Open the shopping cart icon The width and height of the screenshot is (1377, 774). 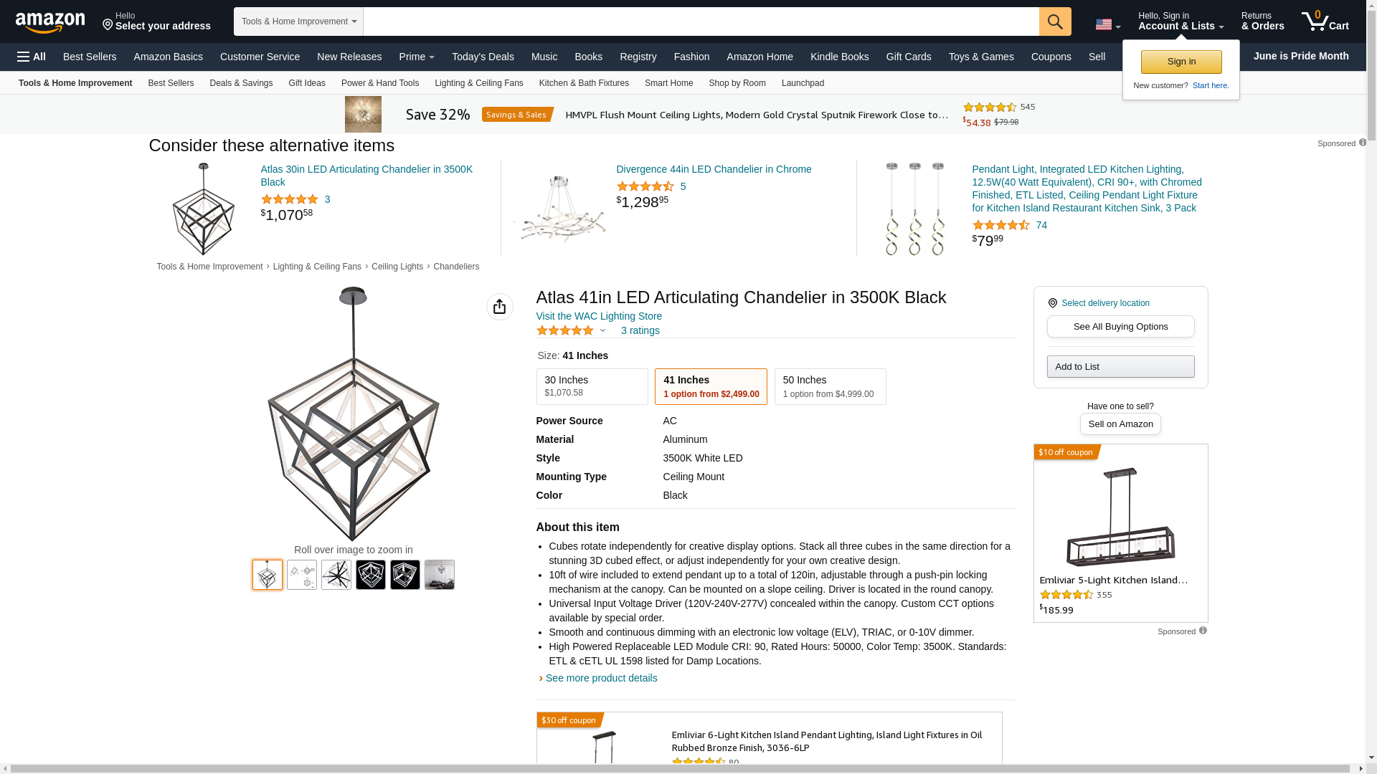[1324, 21]
